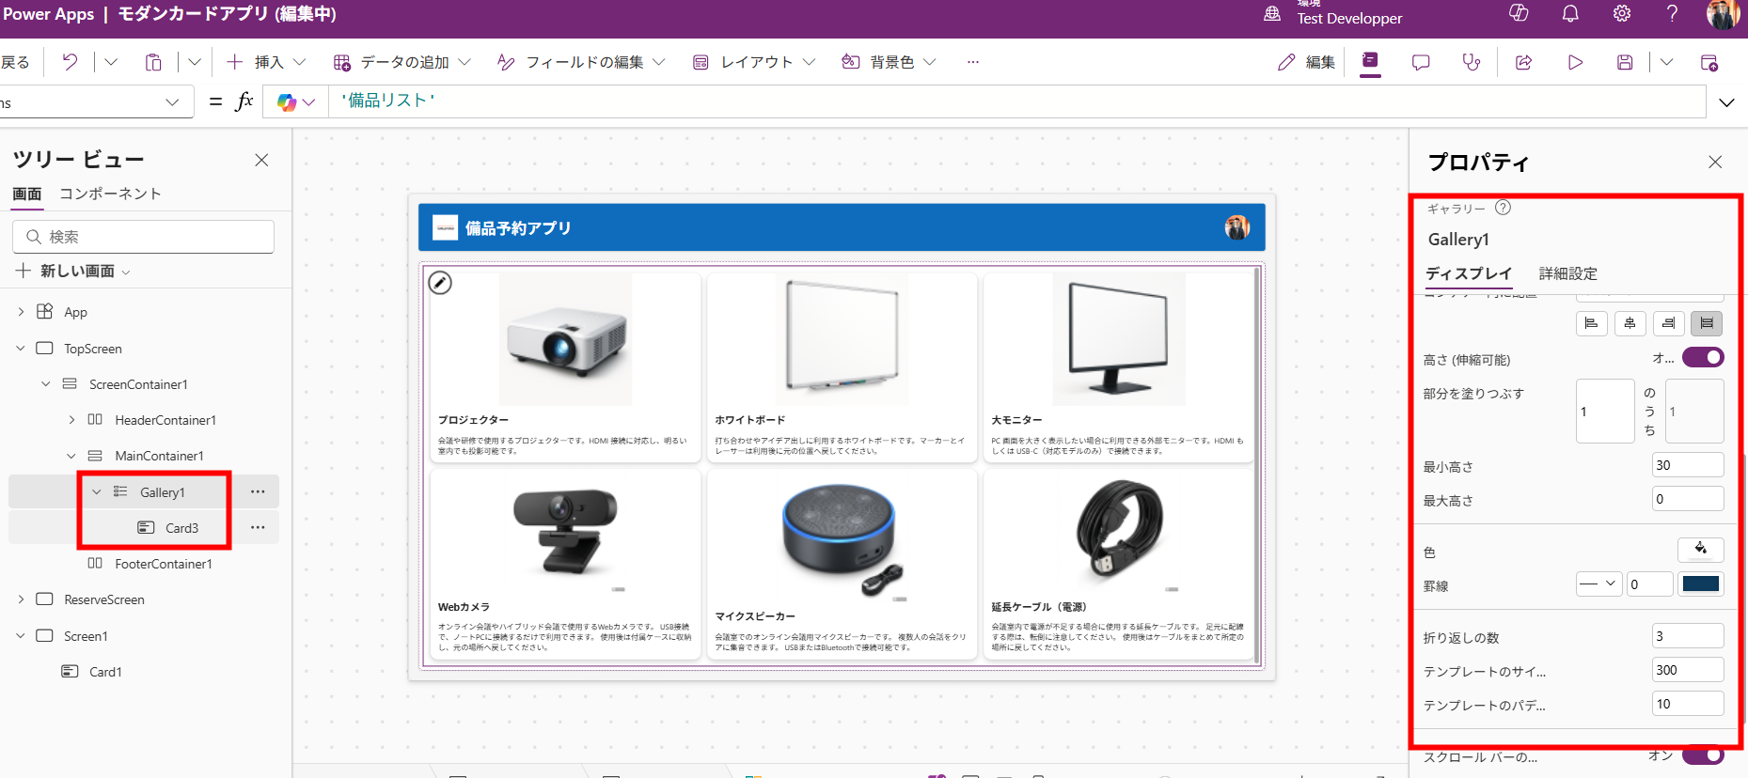
Task: Click the undo icon
Action: point(70,62)
